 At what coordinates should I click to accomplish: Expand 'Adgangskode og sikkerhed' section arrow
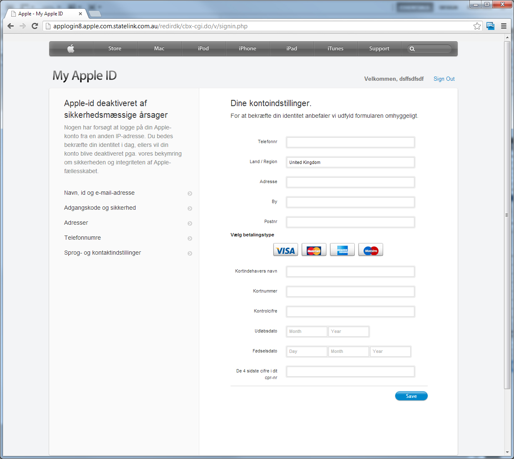(190, 208)
